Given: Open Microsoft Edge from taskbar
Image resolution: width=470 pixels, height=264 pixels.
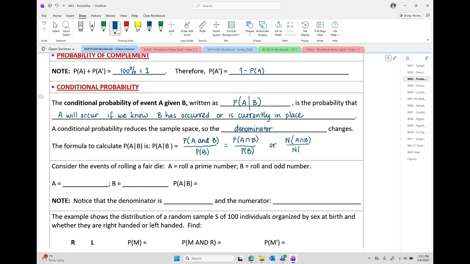Looking at the screenshot, I should coord(251,258).
